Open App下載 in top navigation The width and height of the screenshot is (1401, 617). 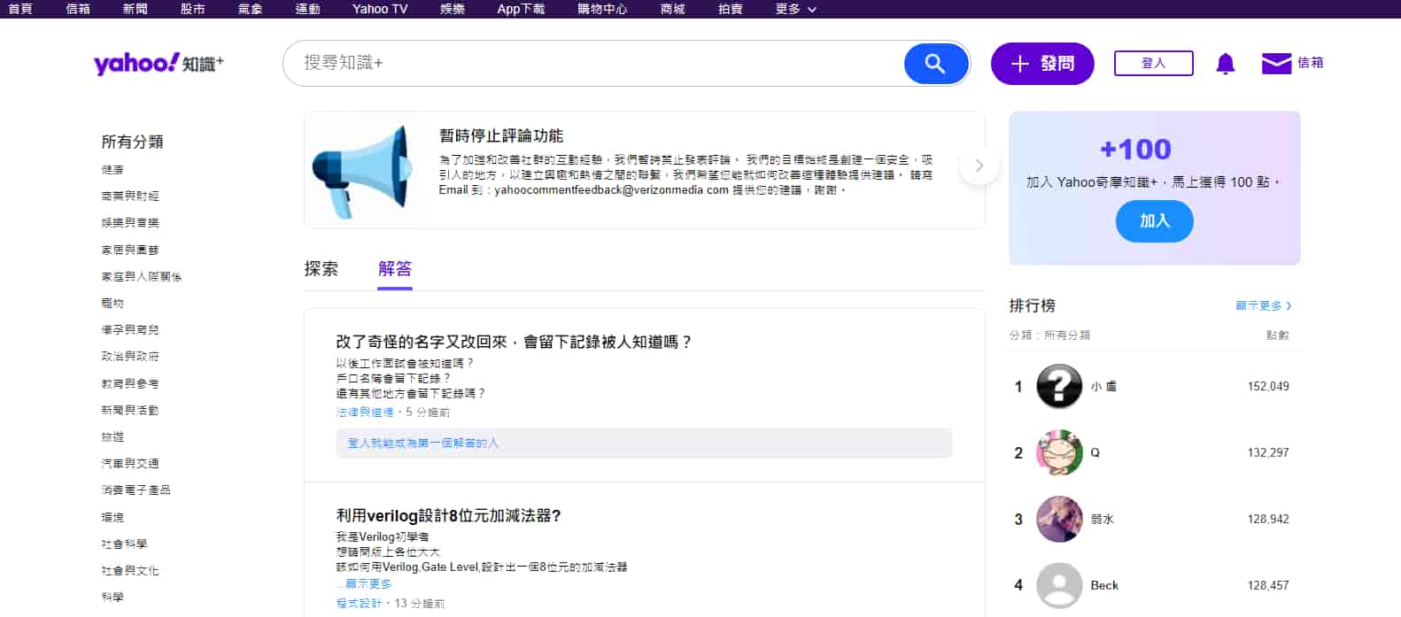521,9
